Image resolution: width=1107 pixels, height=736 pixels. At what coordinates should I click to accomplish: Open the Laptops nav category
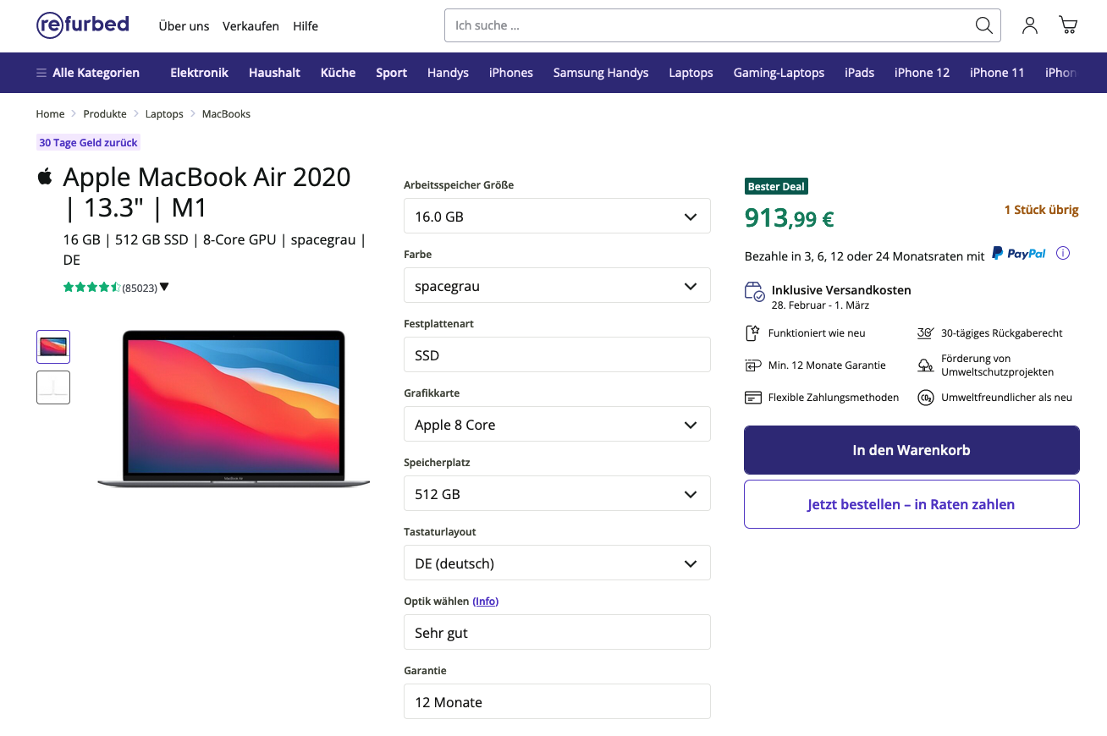pyautogui.click(x=691, y=73)
